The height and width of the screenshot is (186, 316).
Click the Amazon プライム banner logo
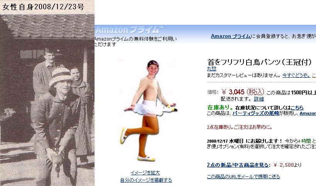click(x=129, y=30)
